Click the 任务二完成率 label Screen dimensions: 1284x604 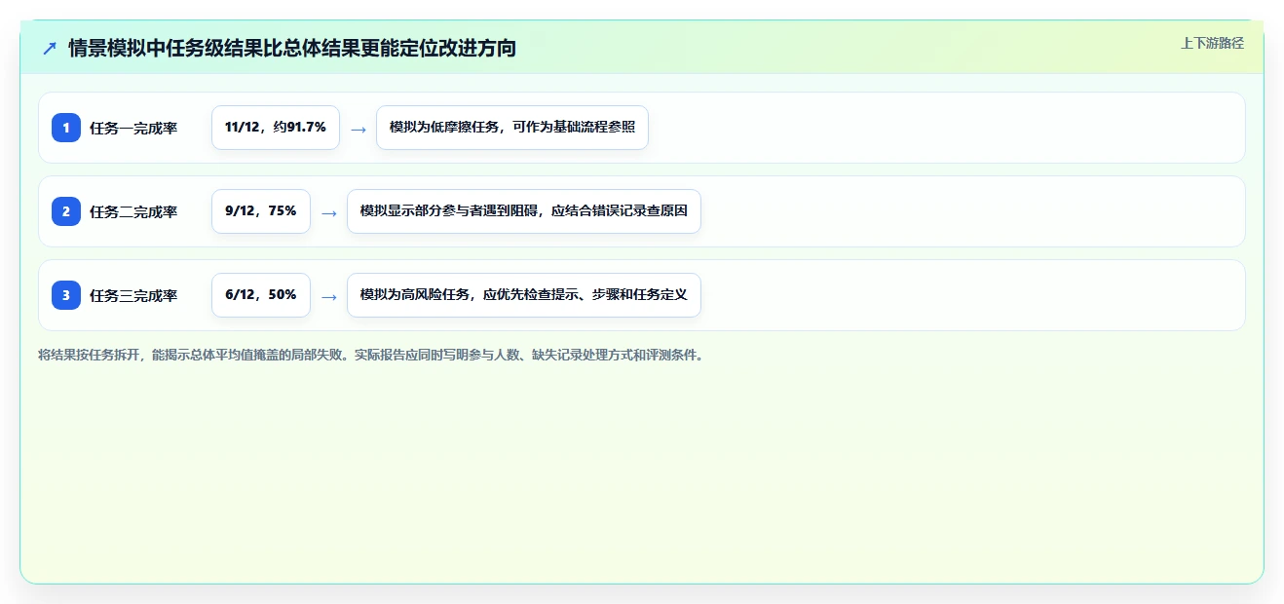(133, 211)
